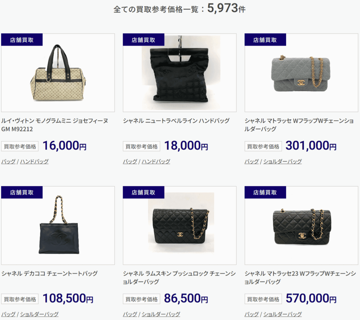
Task: Click the ショルダーバッグ link under the 570,000円 item
Action: [283, 314]
